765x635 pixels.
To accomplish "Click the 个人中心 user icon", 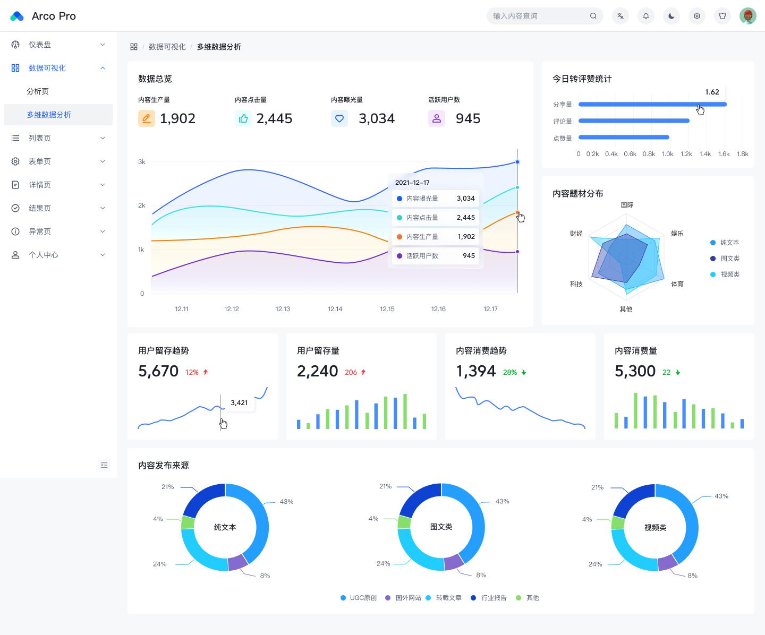I will pos(15,255).
